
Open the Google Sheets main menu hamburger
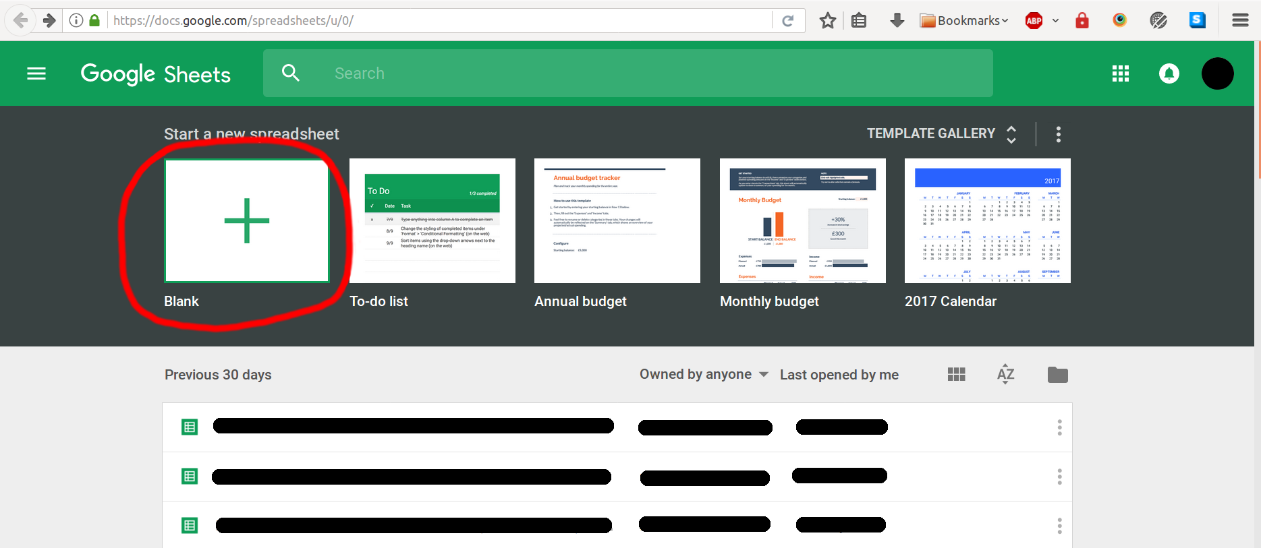point(36,73)
